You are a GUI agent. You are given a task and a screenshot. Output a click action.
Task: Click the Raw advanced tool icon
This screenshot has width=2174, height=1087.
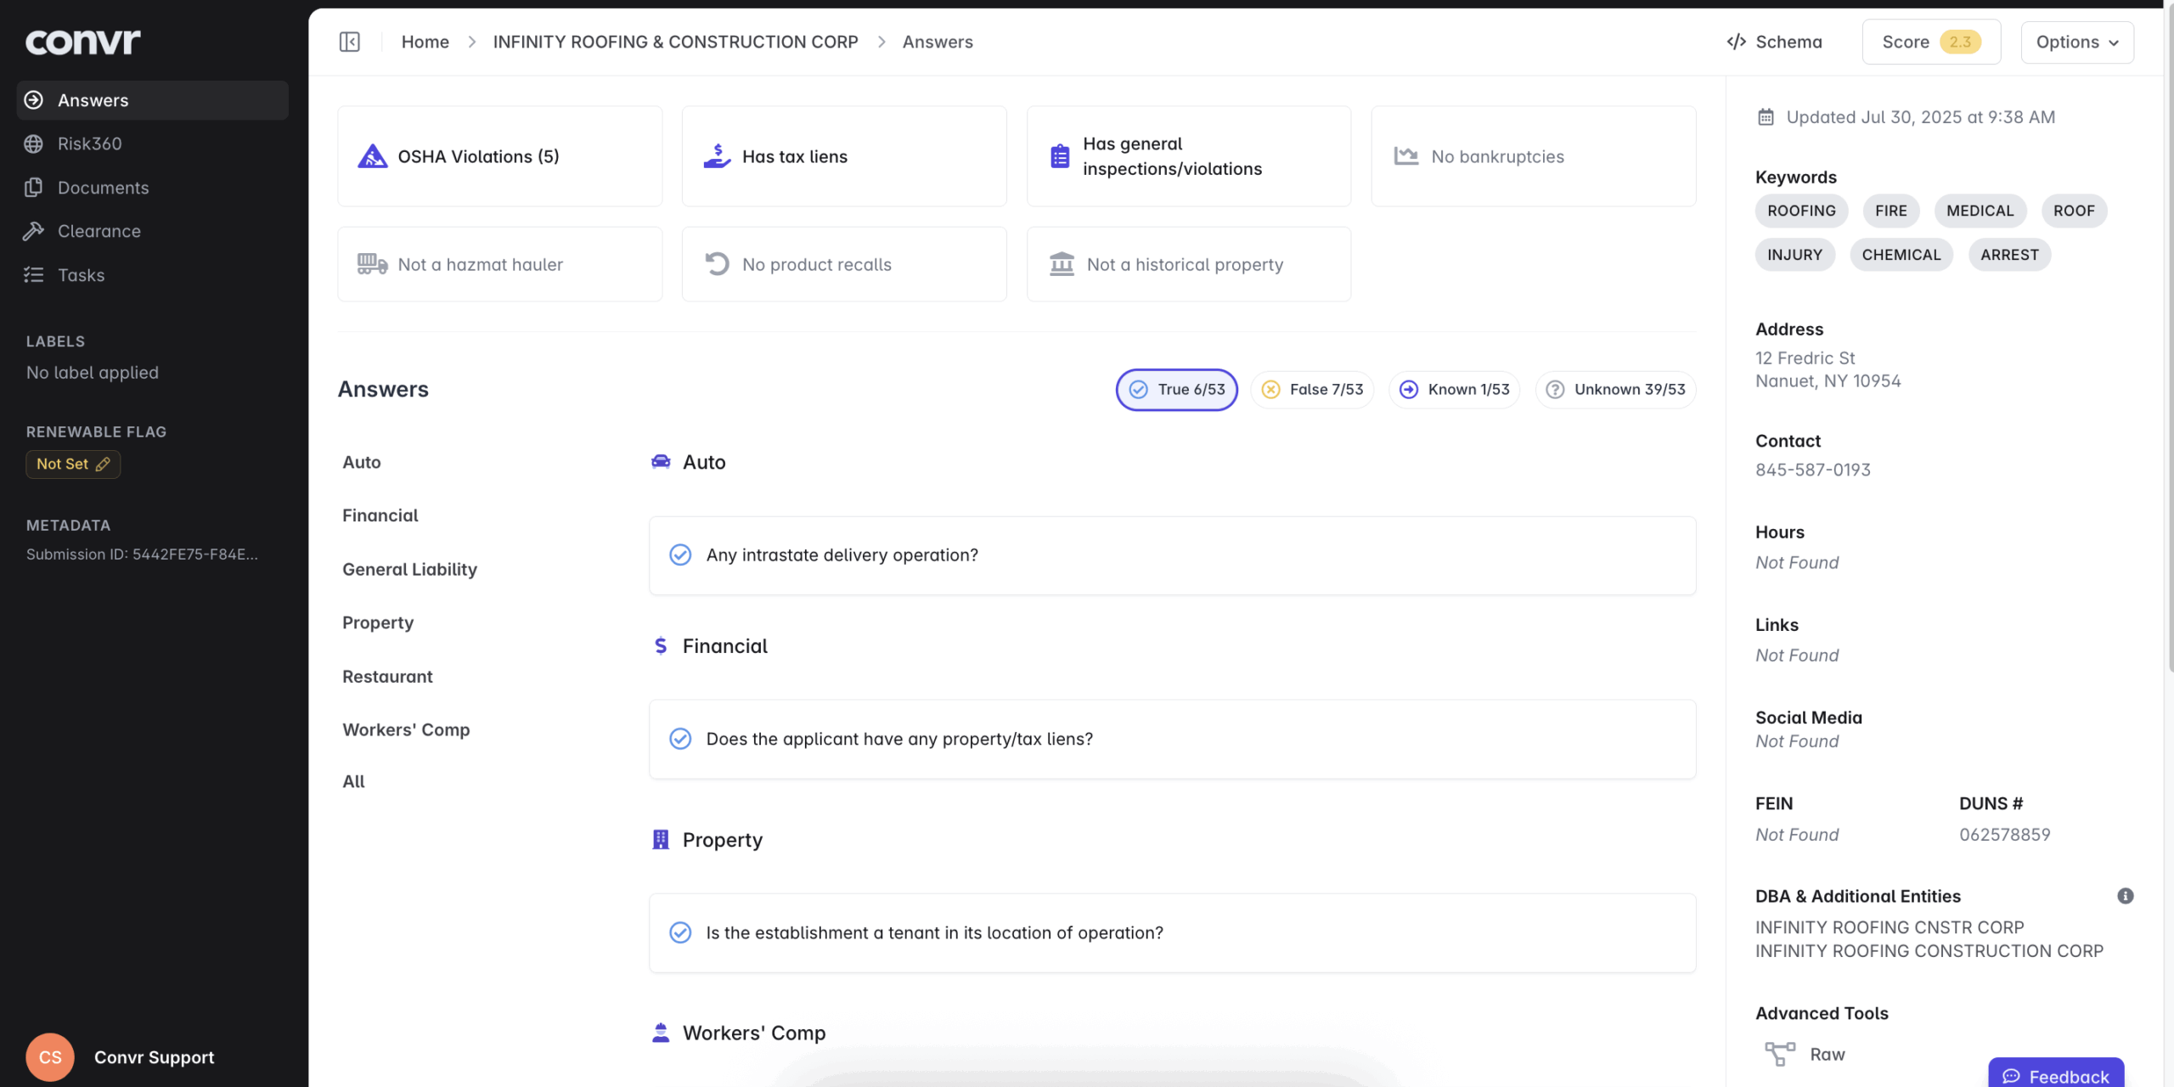click(x=1780, y=1054)
